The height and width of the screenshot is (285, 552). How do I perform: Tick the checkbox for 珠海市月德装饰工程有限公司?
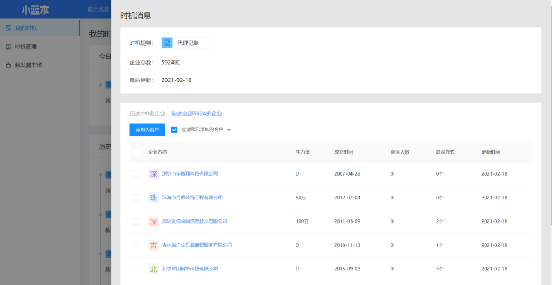(136, 198)
